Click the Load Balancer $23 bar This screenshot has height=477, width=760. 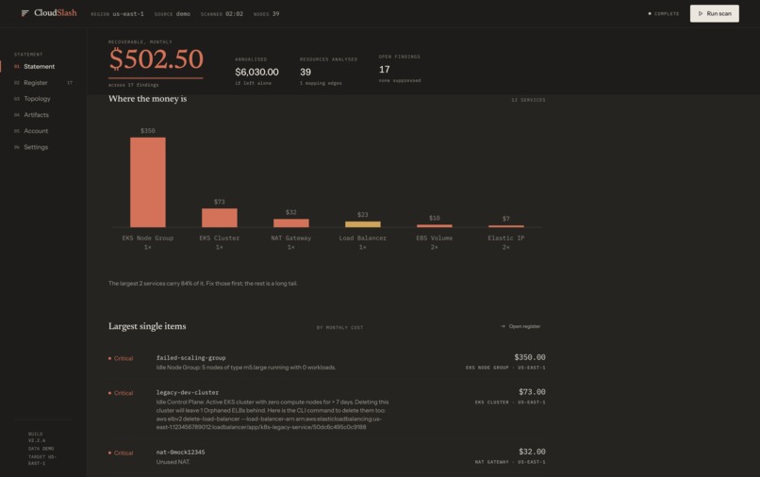tap(362, 224)
